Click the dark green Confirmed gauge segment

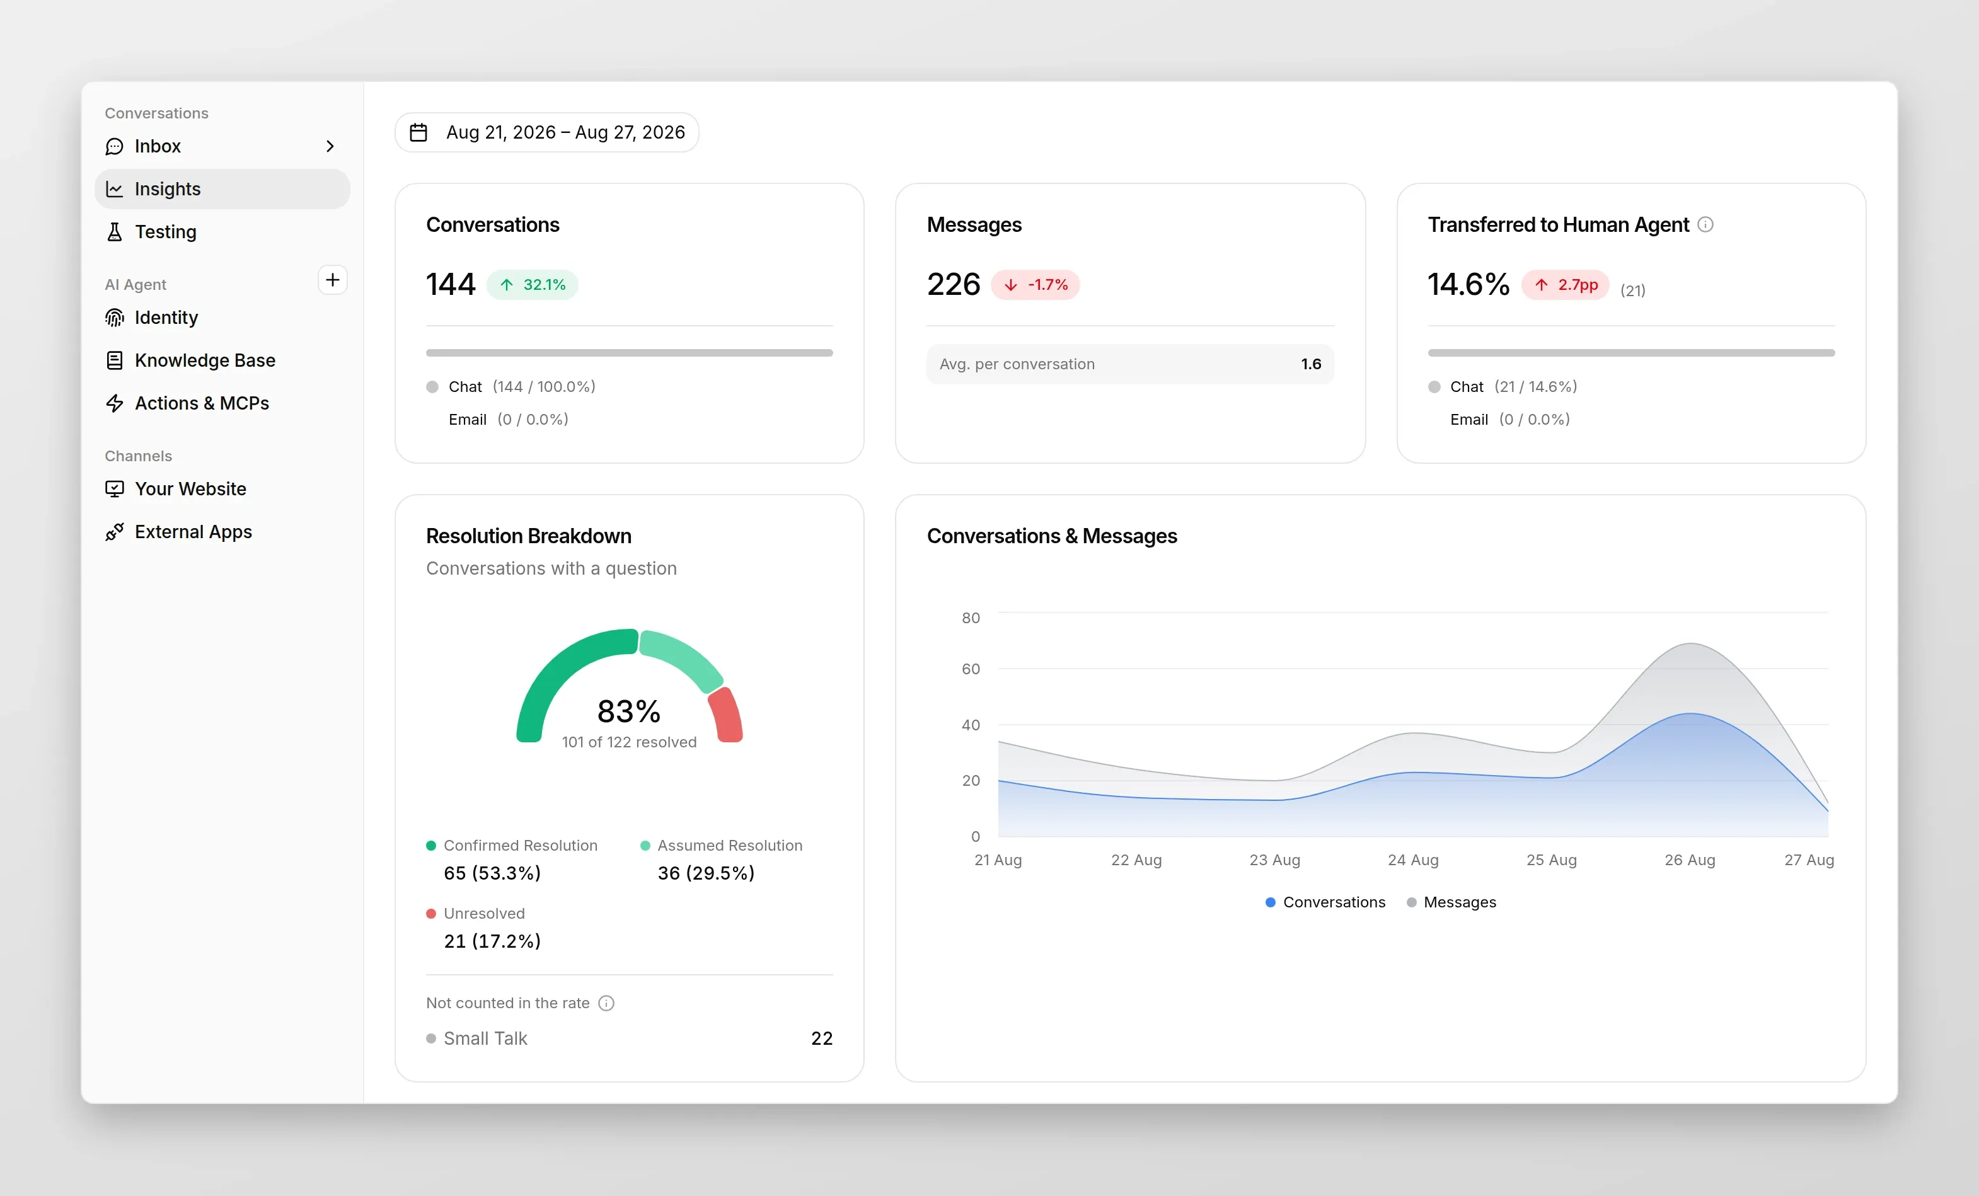(x=560, y=670)
